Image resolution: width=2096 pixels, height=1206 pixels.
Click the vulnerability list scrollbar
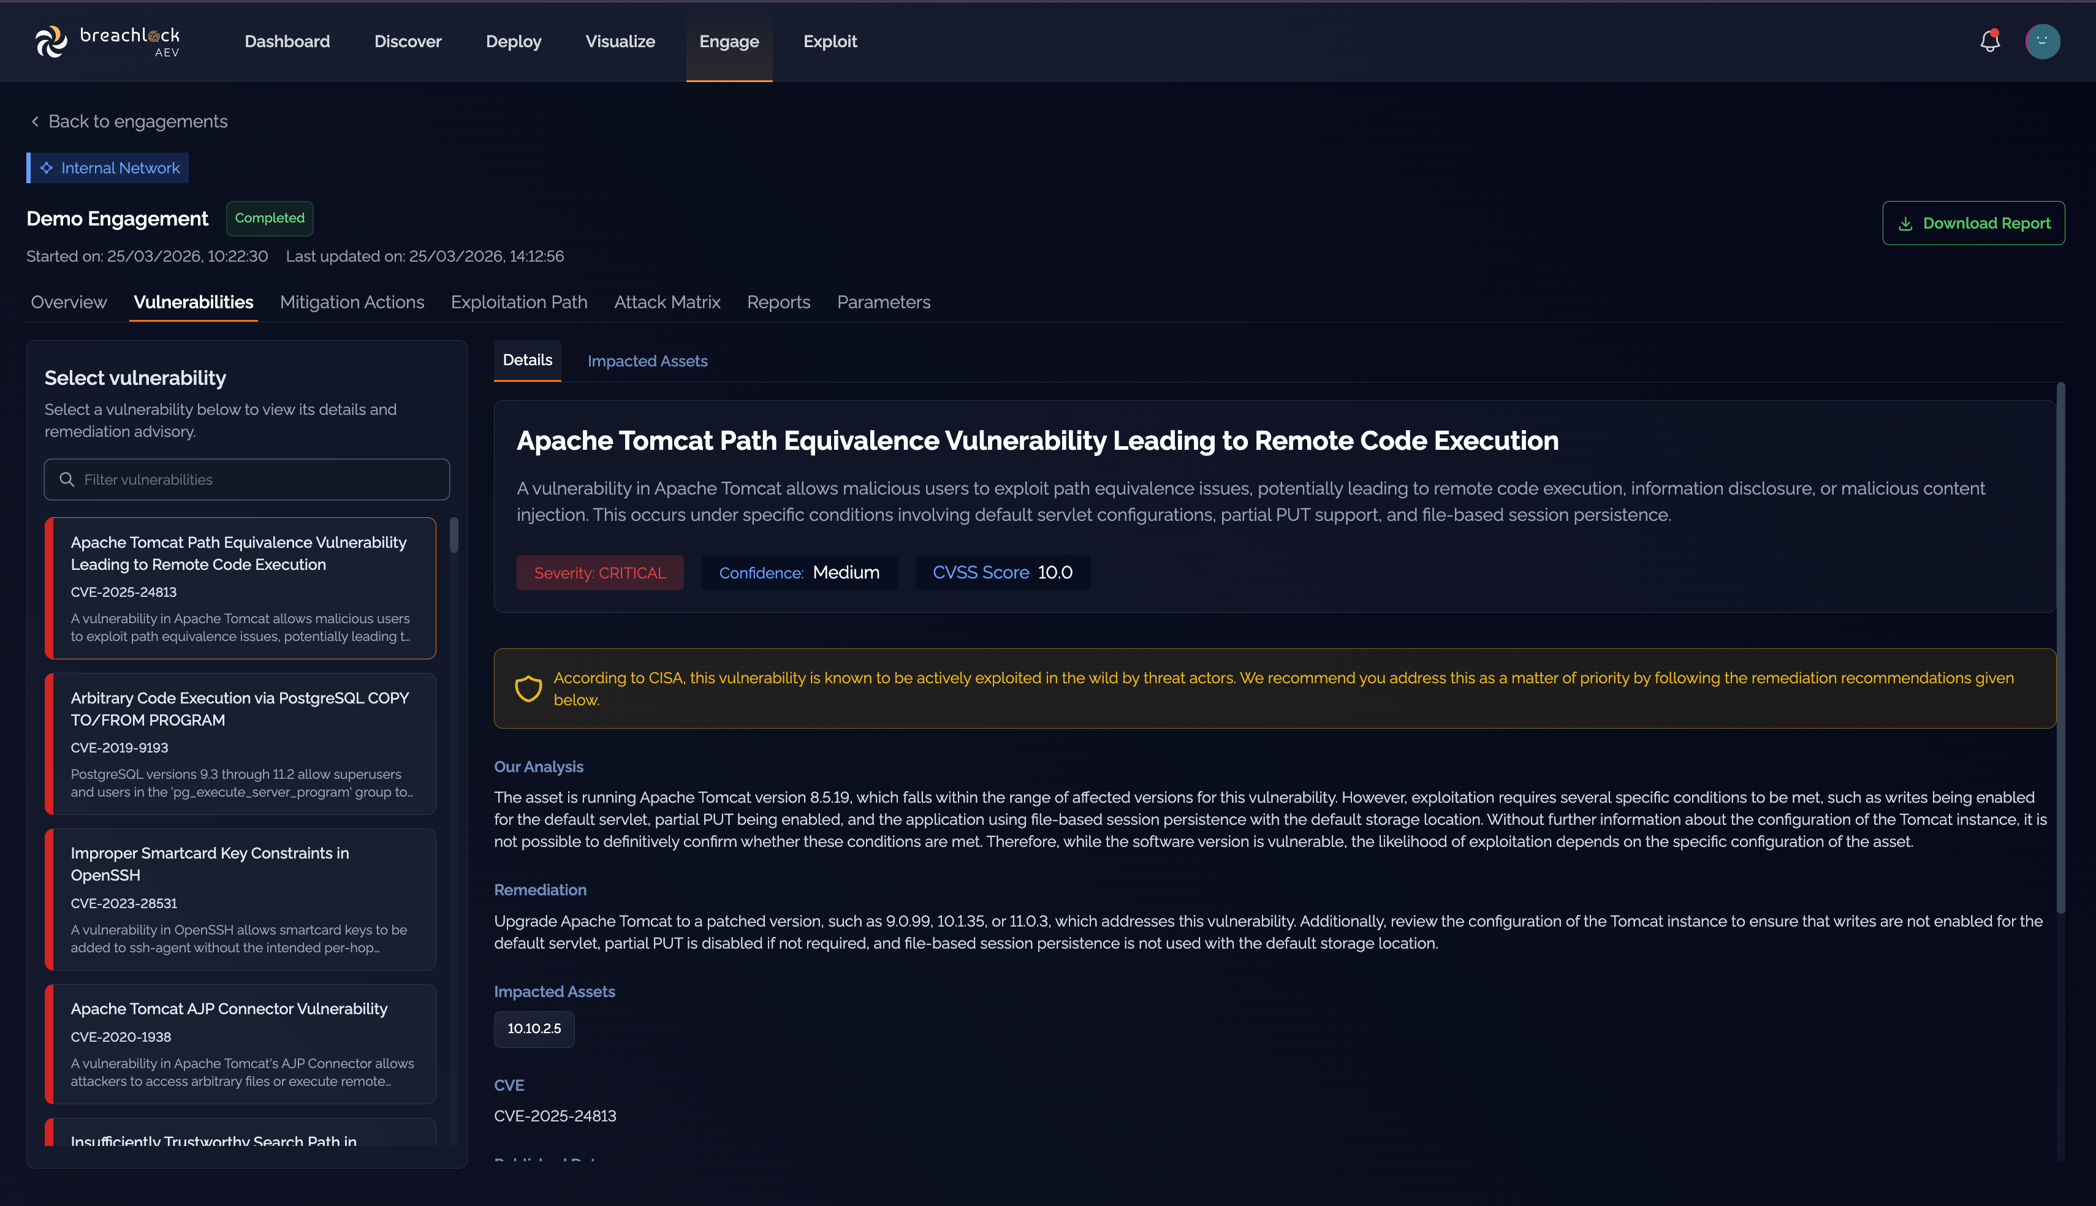point(454,535)
